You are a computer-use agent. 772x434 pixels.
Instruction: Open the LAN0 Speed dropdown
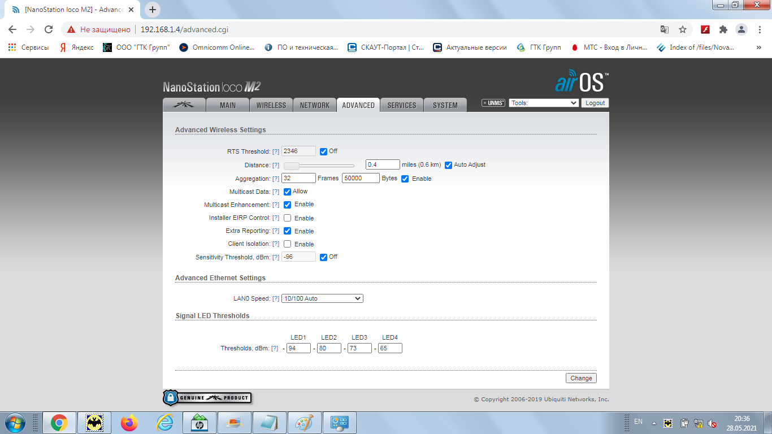(322, 298)
